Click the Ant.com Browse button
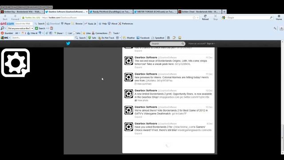 77,24
